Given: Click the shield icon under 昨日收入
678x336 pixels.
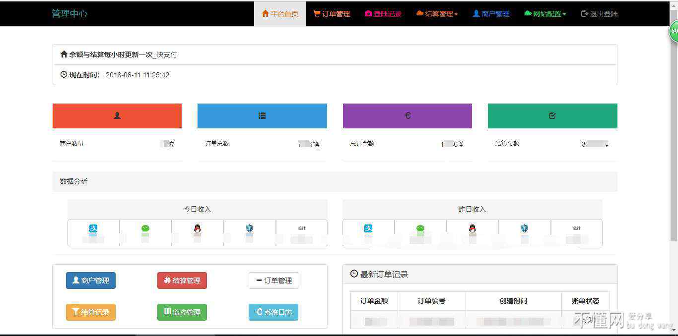Looking at the screenshot, I should click(524, 228).
